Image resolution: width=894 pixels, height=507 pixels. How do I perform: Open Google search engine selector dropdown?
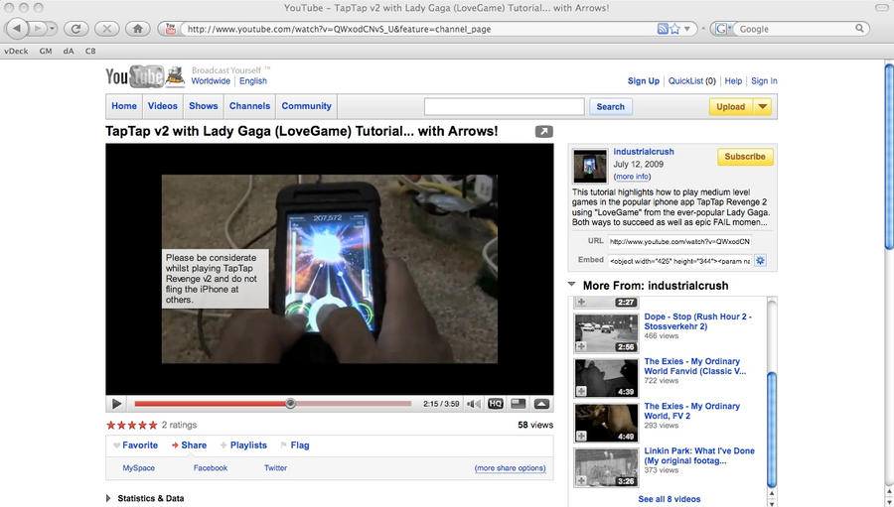[x=722, y=28]
